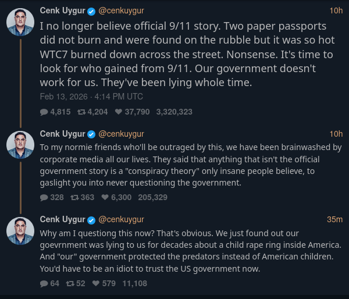This screenshot has height=299, width=349.
Task: Click the avatar on the 35m tweet
Action: (x=20, y=230)
